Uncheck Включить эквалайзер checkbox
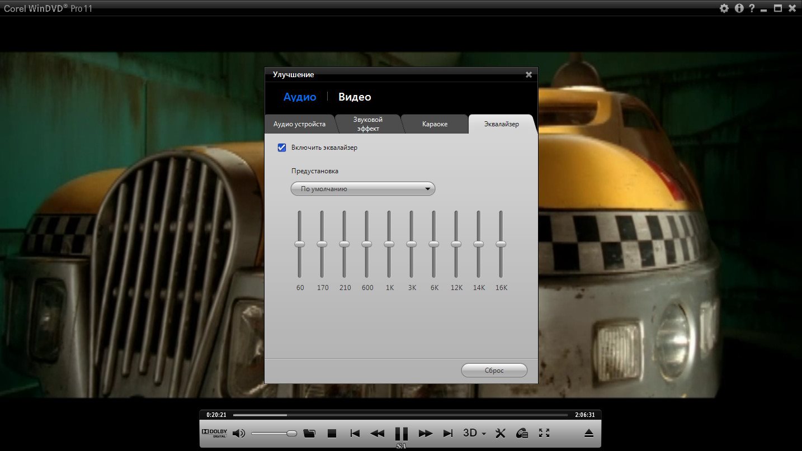Image resolution: width=802 pixels, height=451 pixels. [x=282, y=148]
